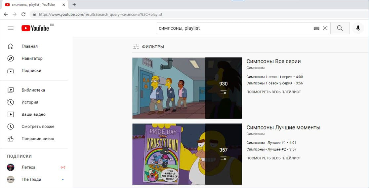The height and width of the screenshot is (188, 369).
Task: Start voice search with microphone icon
Action: coord(358,28)
